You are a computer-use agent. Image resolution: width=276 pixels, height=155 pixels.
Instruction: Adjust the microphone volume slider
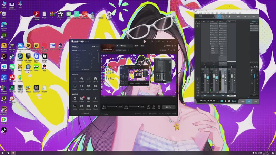click(112, 106)
